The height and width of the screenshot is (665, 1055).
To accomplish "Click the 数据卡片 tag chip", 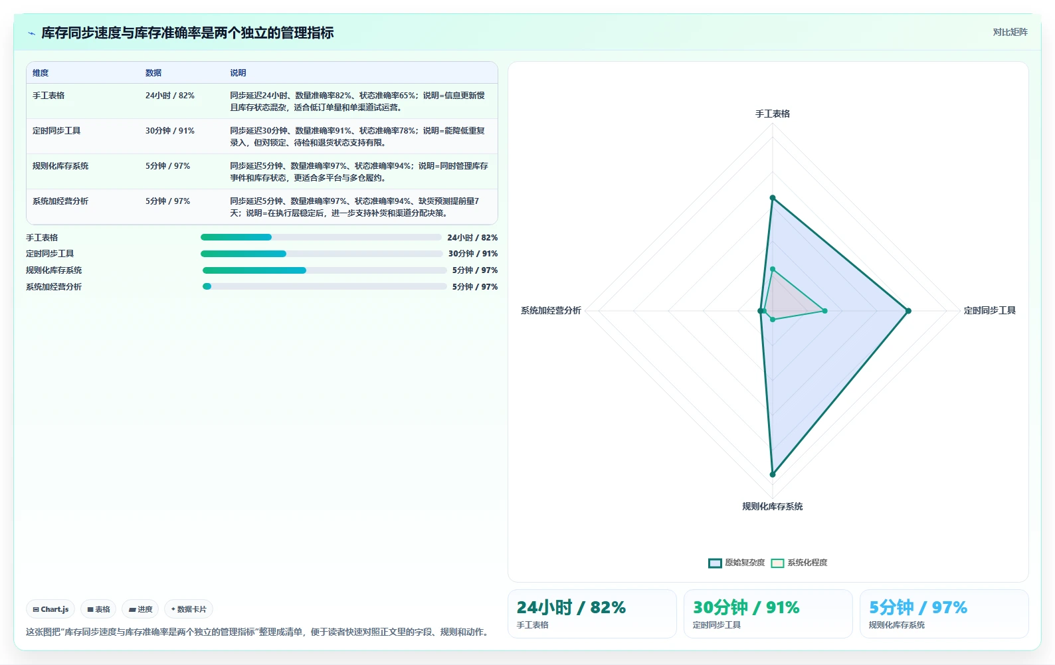I will point(189,609).
